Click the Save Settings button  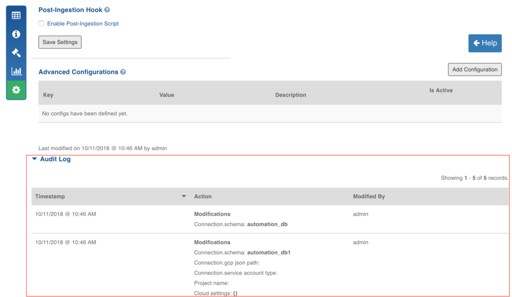[x=60, y=42]
